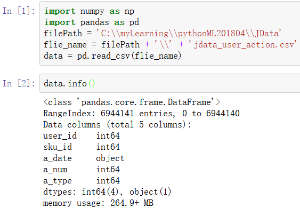Click the filePath assignment line
The width and height of the screenshot is (300, 208).
click(163, 34)
